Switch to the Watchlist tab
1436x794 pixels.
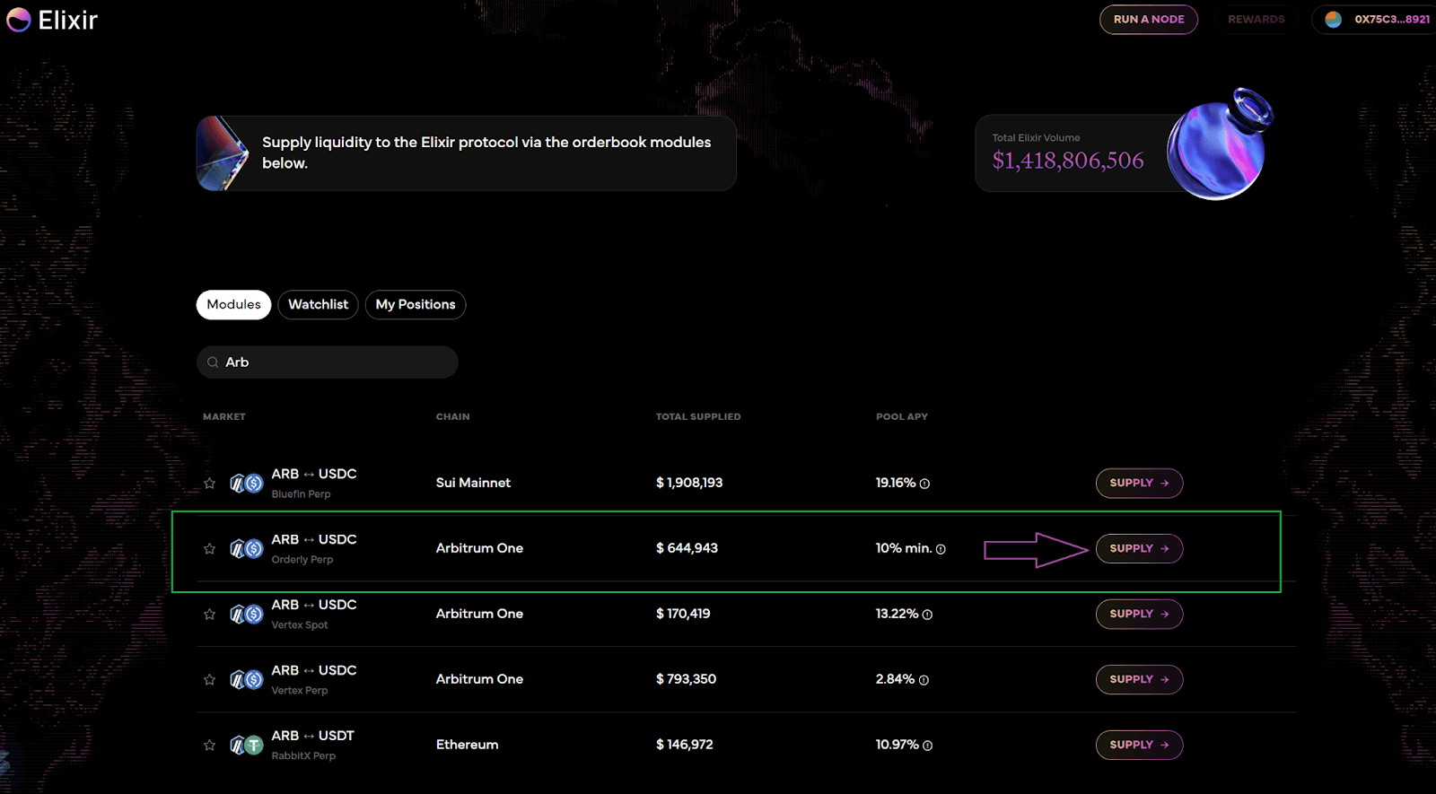coord(318,305)
